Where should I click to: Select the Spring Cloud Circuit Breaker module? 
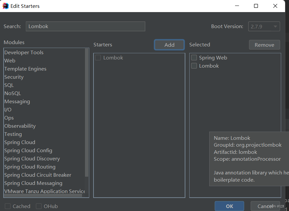44,175
